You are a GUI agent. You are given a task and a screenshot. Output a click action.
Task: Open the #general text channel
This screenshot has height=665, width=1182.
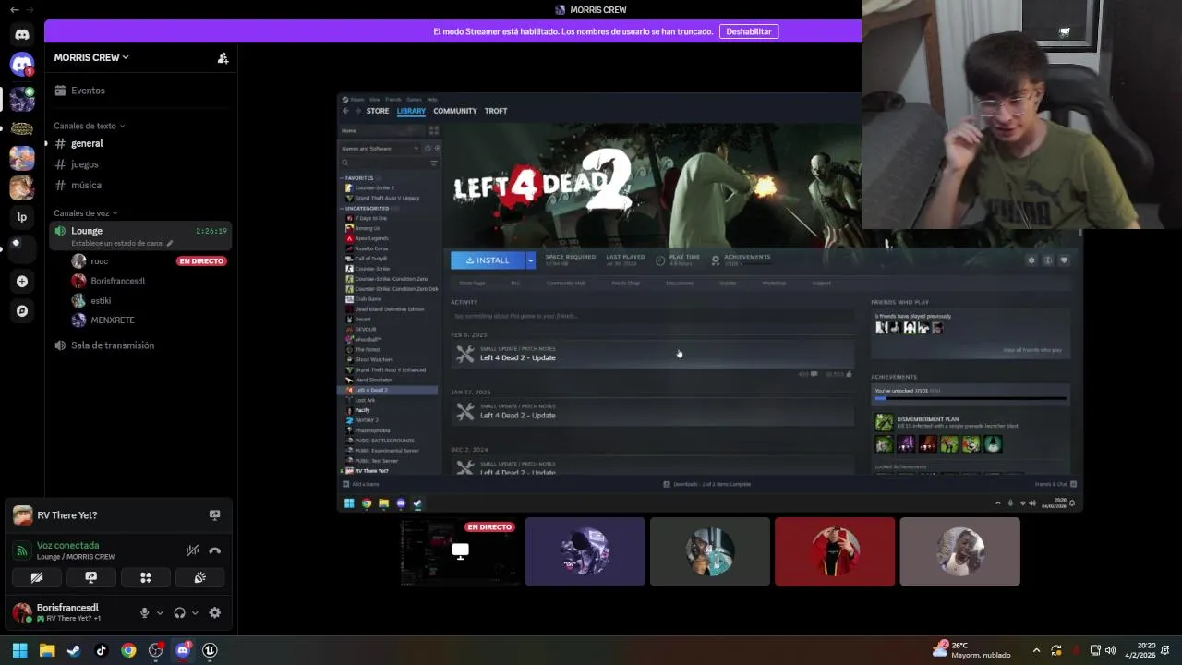click(x=140, y=143)
